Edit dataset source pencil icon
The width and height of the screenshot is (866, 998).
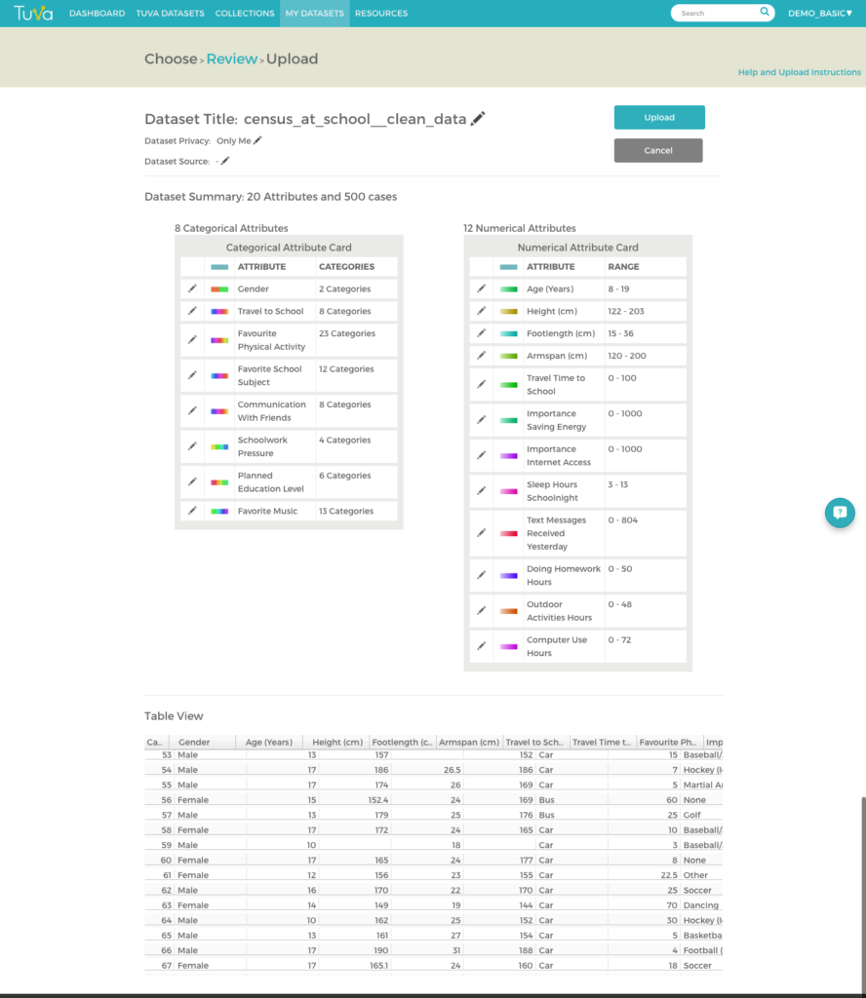click(x=224, y=161)
